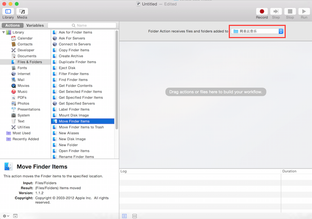Viewport: 312px width, 219px height.
Task: Select the Text category
Action: (x=21, y=121)
